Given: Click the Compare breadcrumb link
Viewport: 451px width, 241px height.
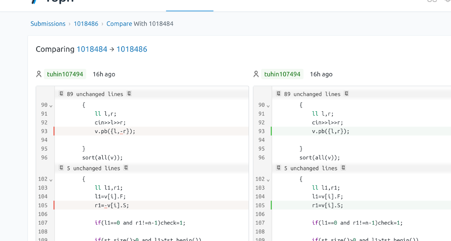Looking at the screenshot, I should pyautogui.click(x=119, y=24).
